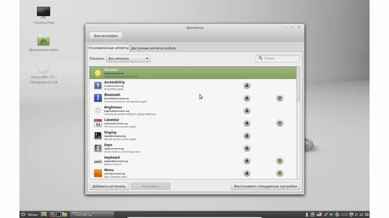Select the 'Menu' applet name
Image resolution: width=389 pixels, height=218 pixels.
pyautogui.click(x=109, y=170)
